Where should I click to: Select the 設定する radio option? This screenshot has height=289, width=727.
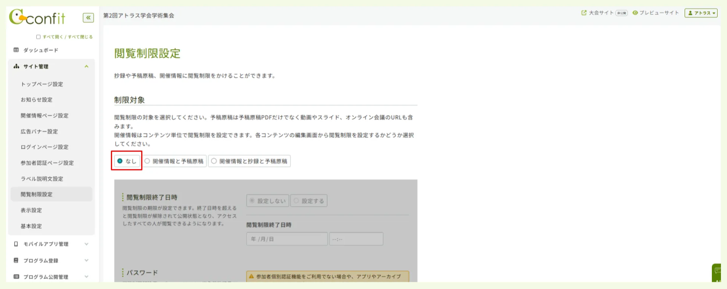296,201
